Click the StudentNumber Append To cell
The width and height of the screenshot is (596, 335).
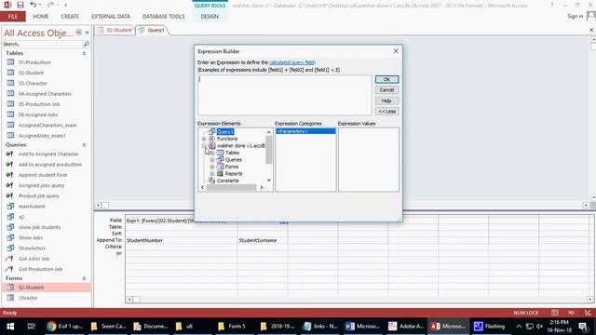[x=182, y=240]
